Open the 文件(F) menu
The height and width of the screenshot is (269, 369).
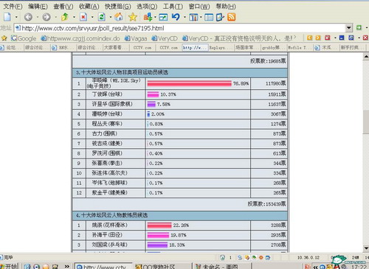pos(13,6)
